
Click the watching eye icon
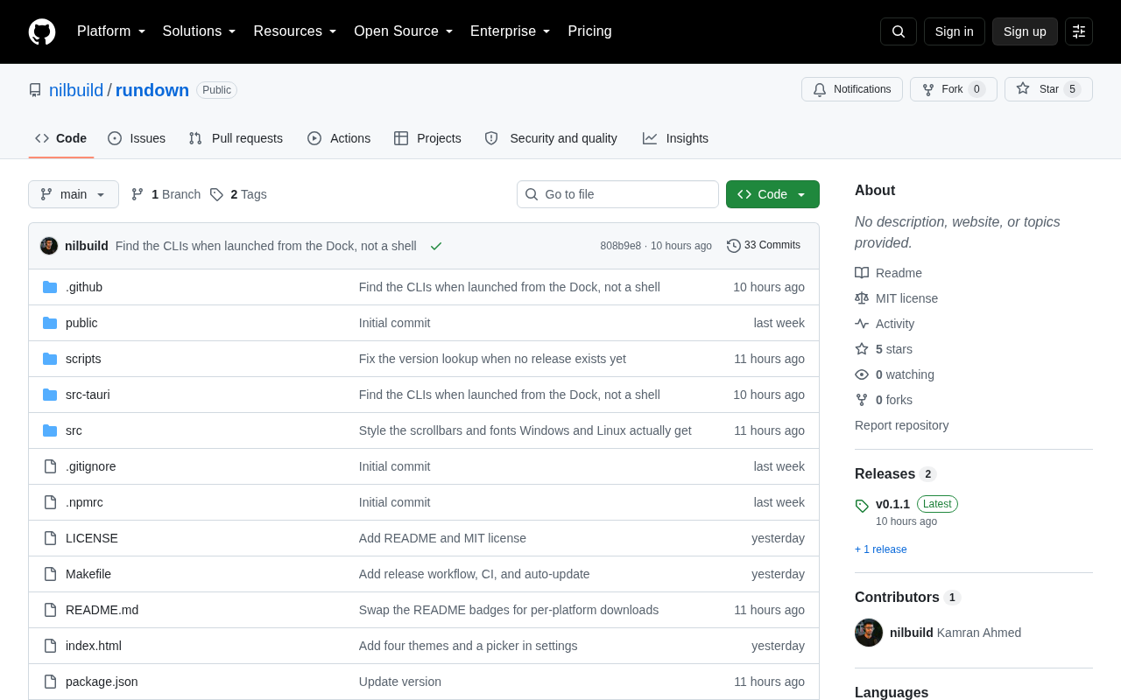click(x=862, y=374)
